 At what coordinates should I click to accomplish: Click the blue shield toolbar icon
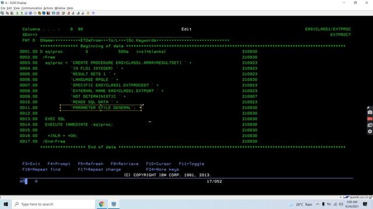[x=44, y=13]
